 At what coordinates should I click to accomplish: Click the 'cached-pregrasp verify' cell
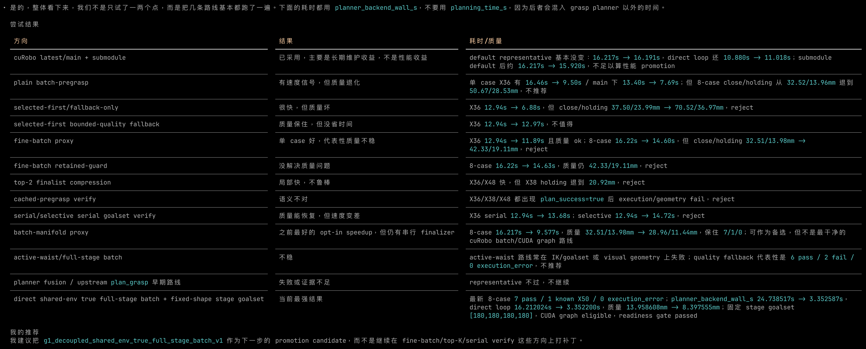click(x=55, y=199)
